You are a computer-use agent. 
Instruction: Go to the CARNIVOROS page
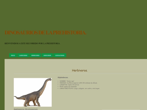point(23,55)
